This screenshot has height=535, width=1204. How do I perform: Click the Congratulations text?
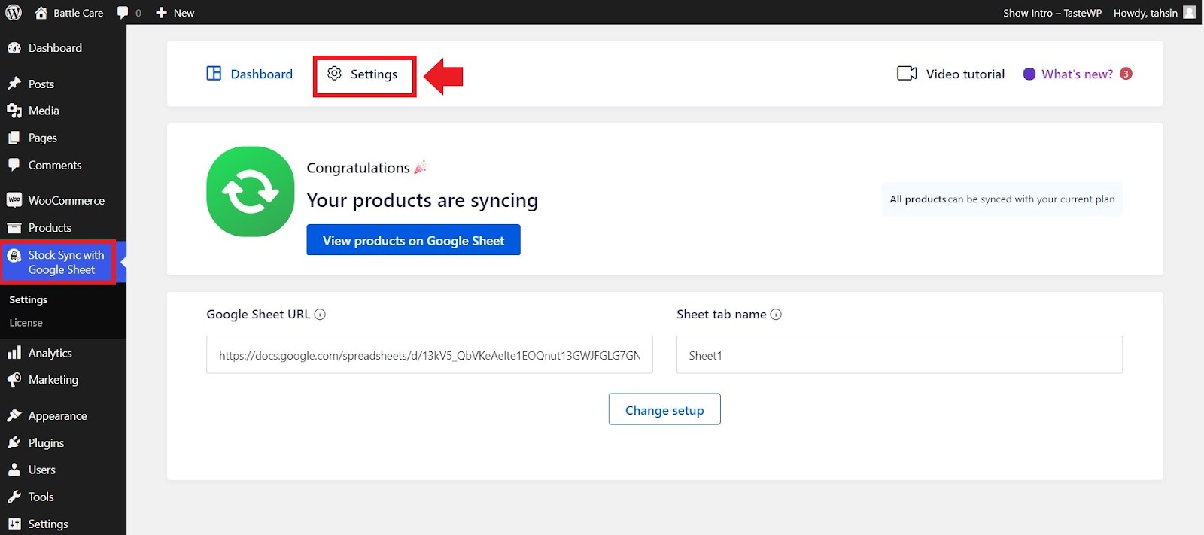tap(358, 168)
